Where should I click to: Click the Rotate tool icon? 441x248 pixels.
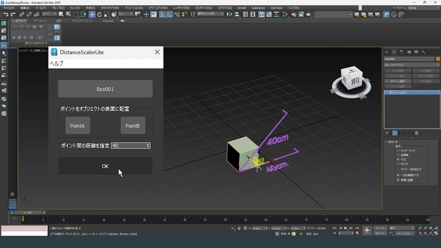pyautogui.click(x=99, y=14)
